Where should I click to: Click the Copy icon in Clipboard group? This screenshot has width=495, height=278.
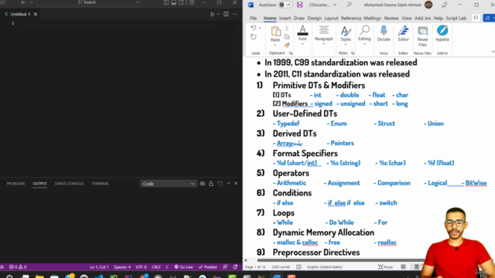pyautogui.click(x=287, y=36)
